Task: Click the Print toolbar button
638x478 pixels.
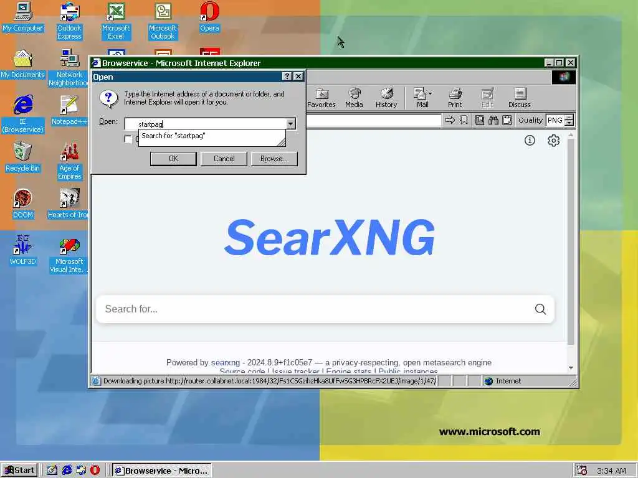Action: click(x=455, y=98)
